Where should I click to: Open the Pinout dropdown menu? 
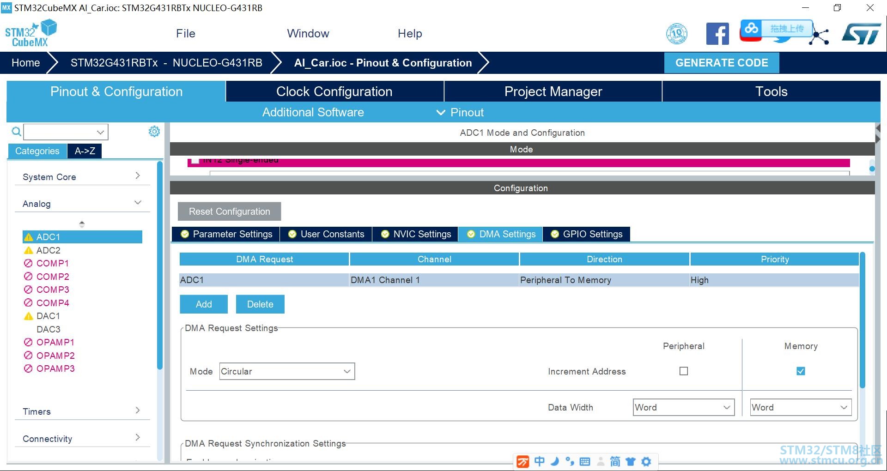point(460,112)
